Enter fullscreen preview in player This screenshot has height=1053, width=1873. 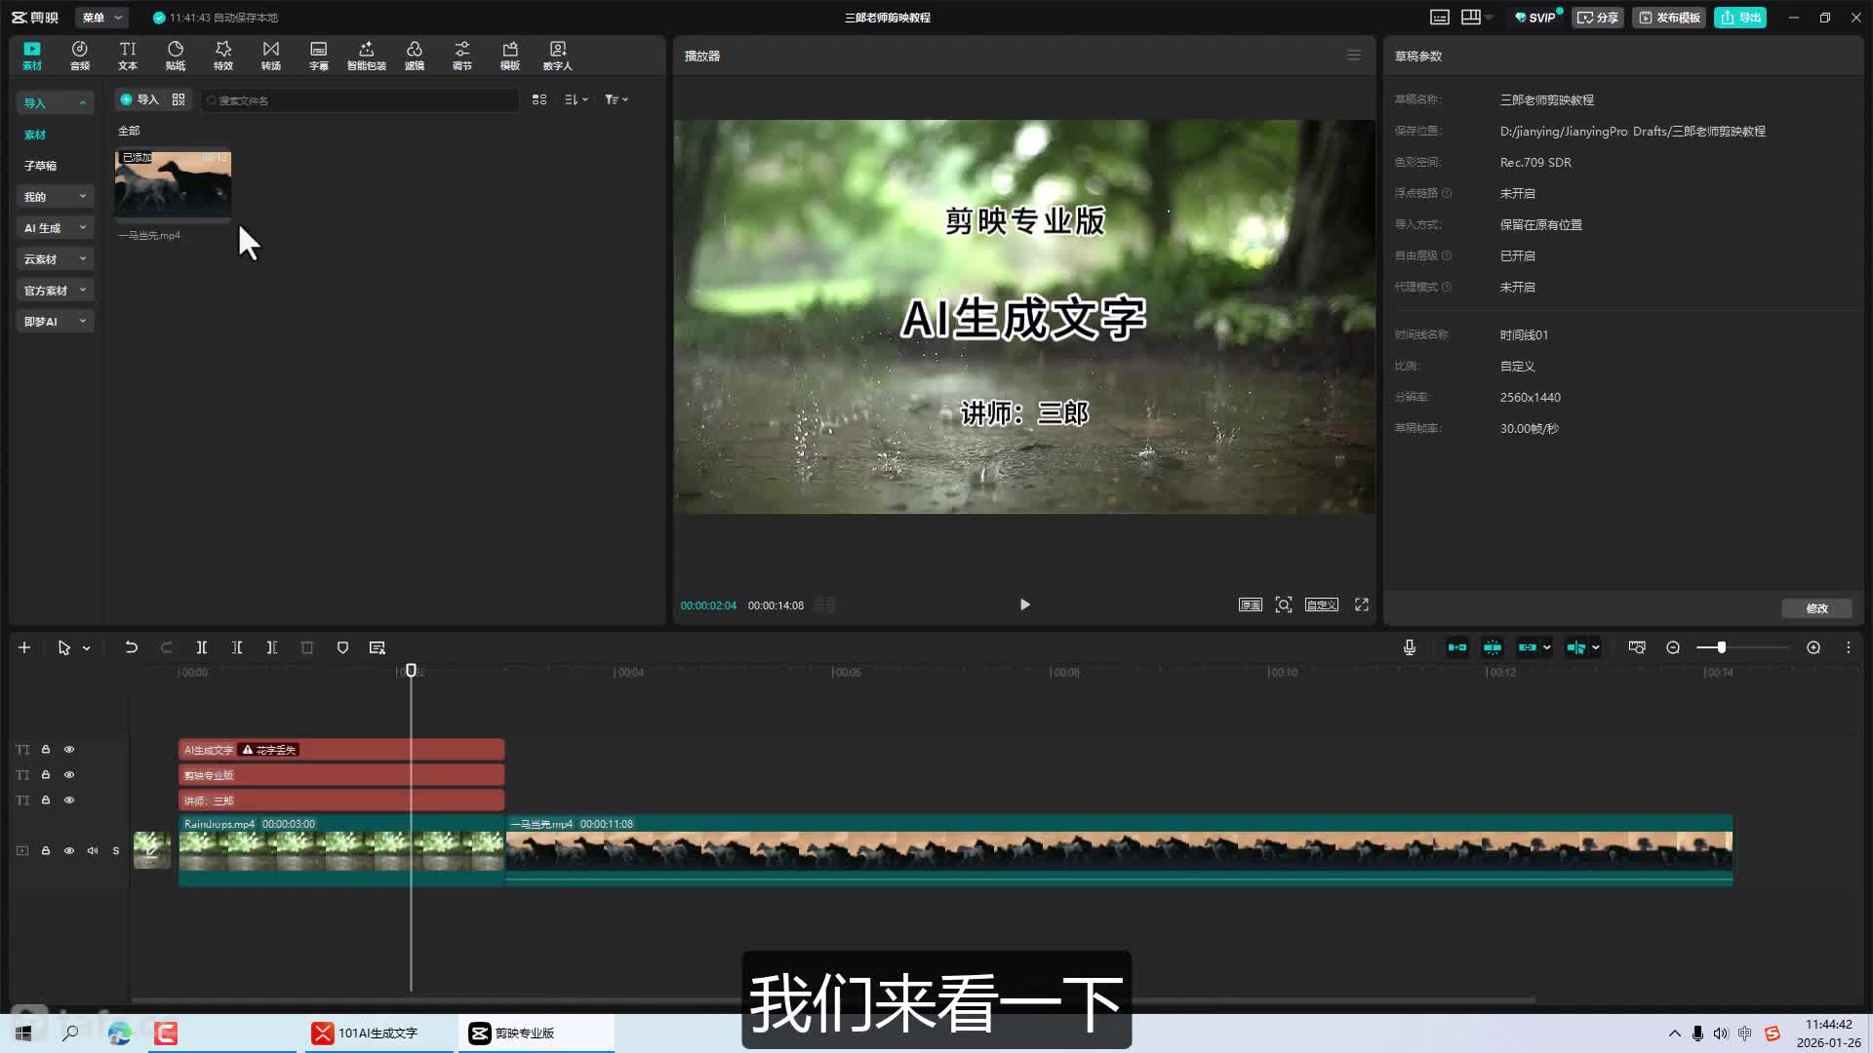click(x=1362, y=604)
